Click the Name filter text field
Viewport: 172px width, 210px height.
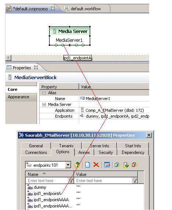click(x=47, y=181)
